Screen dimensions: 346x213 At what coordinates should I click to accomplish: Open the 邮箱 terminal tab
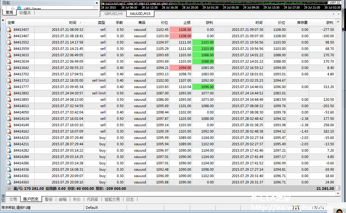63,199
